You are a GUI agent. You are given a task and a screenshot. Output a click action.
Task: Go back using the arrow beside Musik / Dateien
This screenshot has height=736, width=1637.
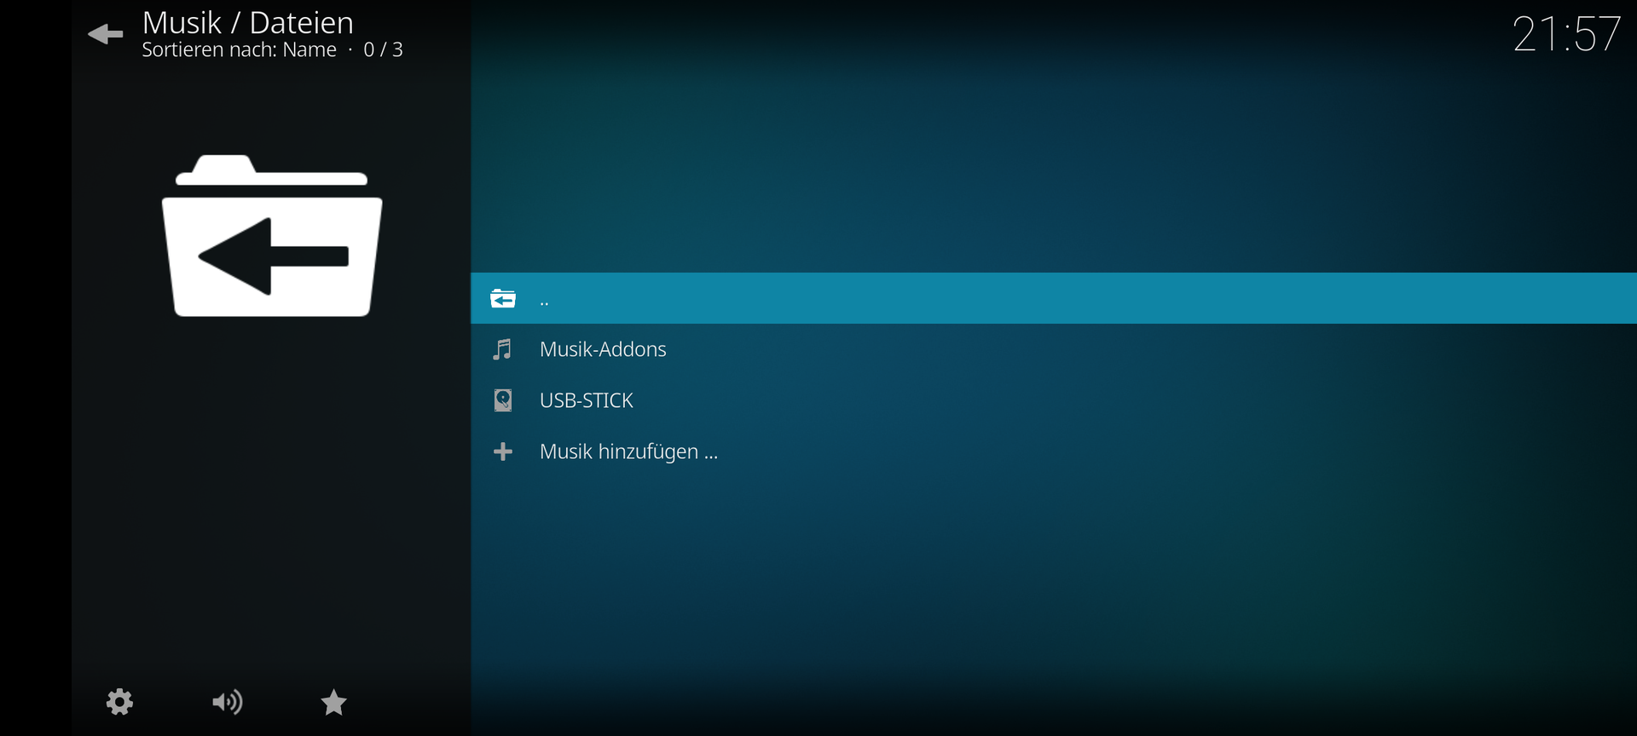coord(106,34)
